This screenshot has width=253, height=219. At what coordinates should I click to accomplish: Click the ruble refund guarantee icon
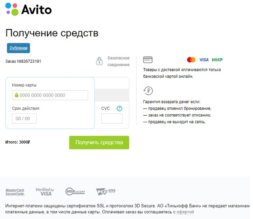(148, 91)
